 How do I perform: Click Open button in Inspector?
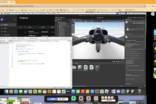(134, 23)
